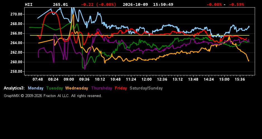The height and width of the screenshot is (139, 262).
Task: Select the Wednesday legend entry
Action: pyautogui.click(x=77, y=88)
